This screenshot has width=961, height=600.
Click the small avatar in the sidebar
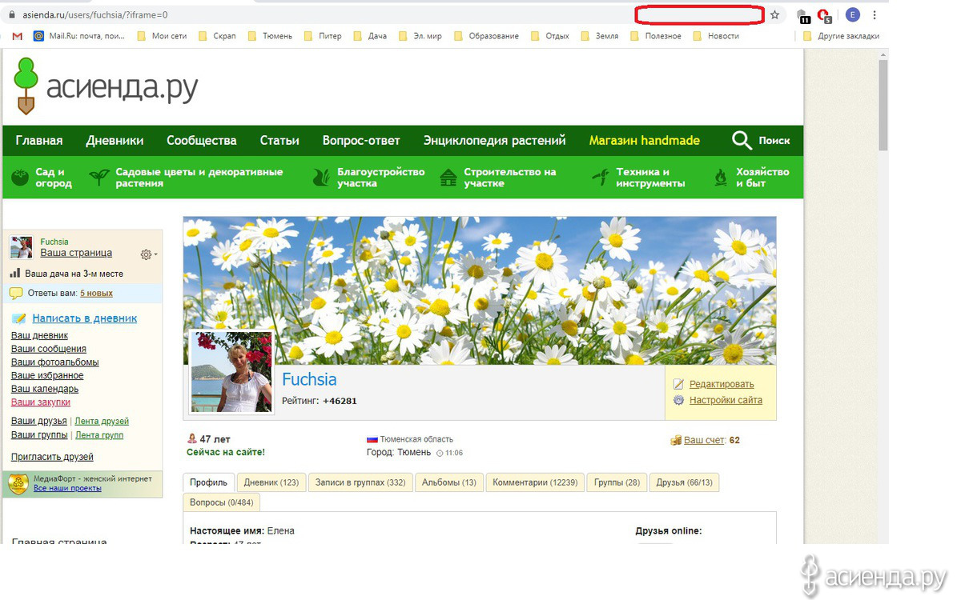point(22,247)
